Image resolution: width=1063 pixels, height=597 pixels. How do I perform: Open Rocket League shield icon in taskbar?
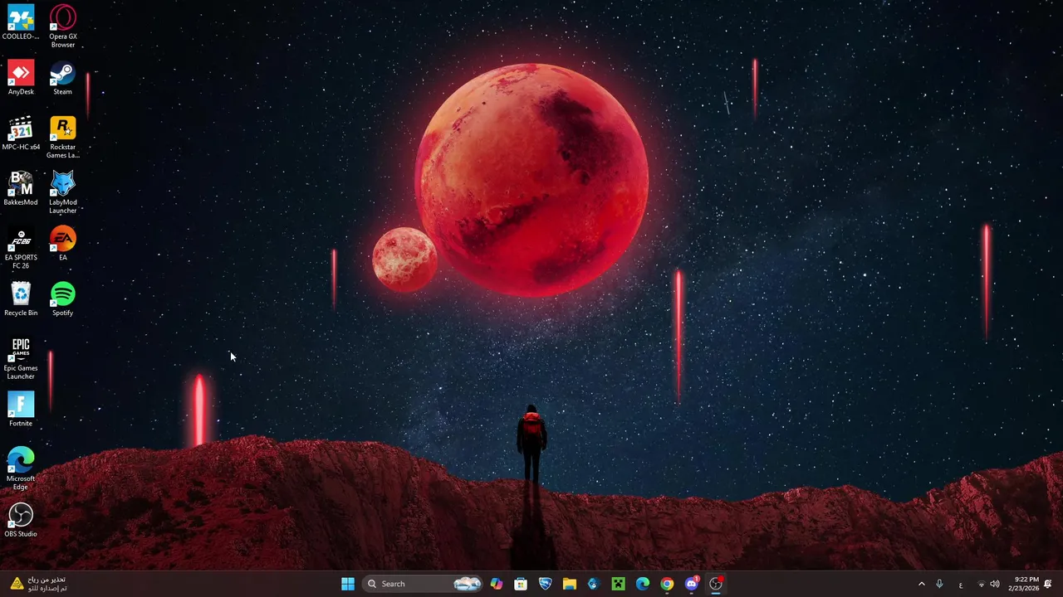click(x=545, y=584)
